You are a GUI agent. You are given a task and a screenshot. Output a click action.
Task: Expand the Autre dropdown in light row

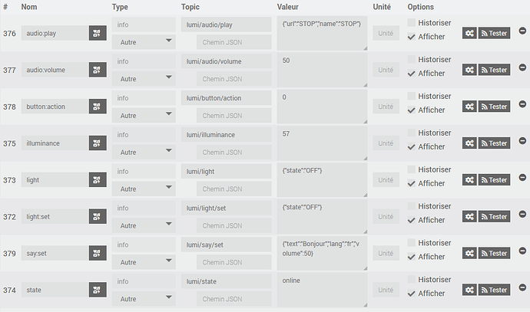(x=144, y=189)
